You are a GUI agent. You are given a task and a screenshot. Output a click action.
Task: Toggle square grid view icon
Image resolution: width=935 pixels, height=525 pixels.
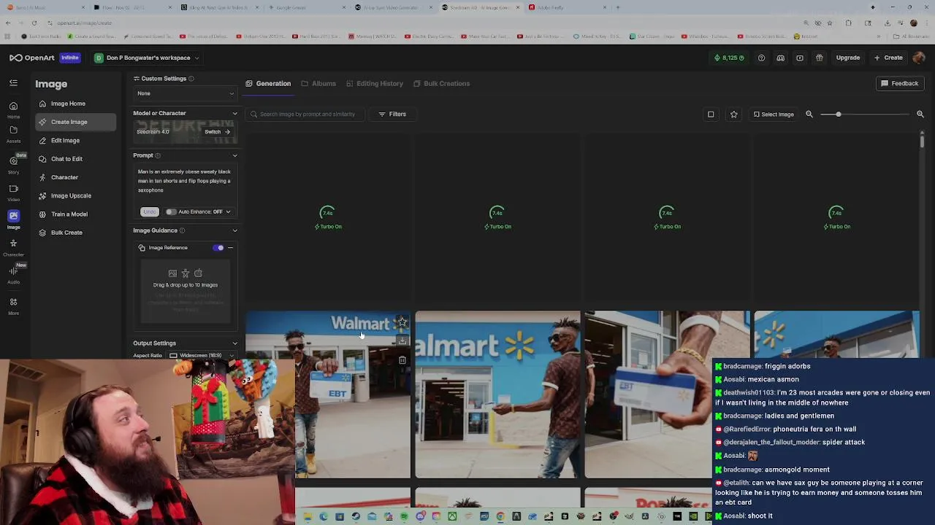click(711, 114)
